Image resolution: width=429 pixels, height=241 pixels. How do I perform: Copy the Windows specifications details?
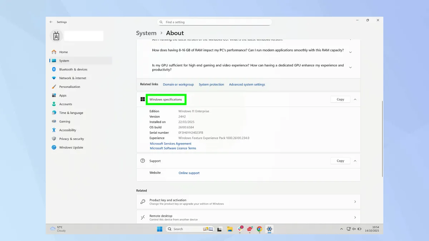click(x=340, y=99)
